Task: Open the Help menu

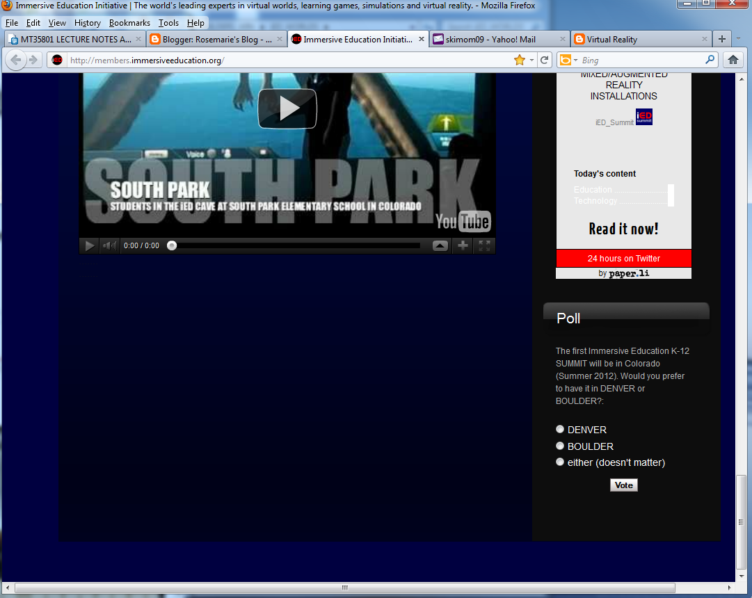Action: 195,22
